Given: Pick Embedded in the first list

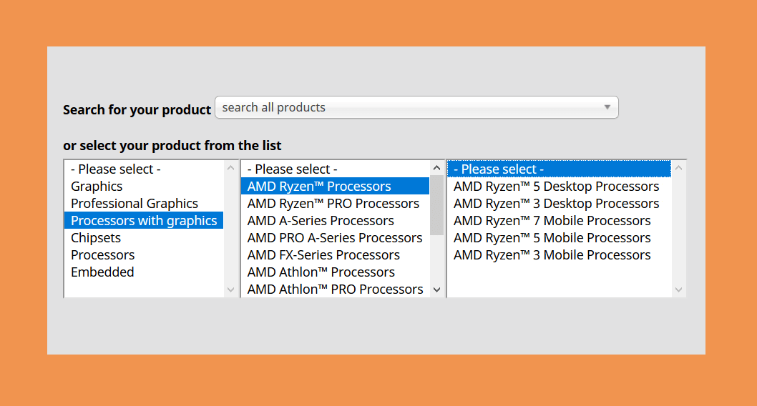Looking at the screenshot, I should (143, 272).
